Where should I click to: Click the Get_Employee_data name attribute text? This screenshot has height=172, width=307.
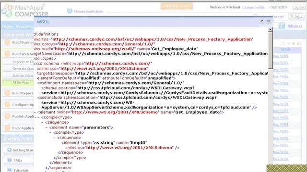pos(175,49)
